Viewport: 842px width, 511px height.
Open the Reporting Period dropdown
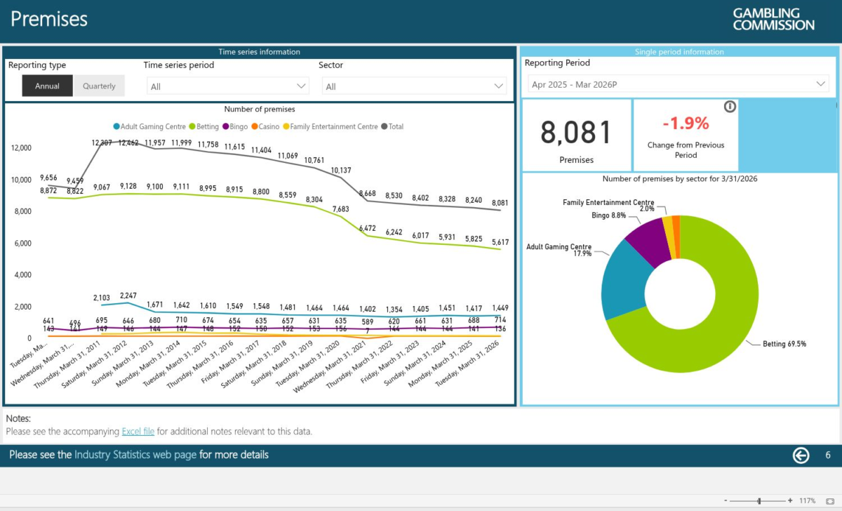click(x=679, y=84)
